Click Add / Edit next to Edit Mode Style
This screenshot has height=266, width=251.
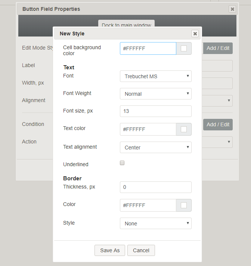[x=218, y=48]
